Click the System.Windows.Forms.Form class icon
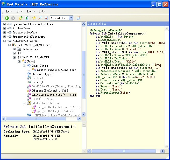 click(34, 70)
